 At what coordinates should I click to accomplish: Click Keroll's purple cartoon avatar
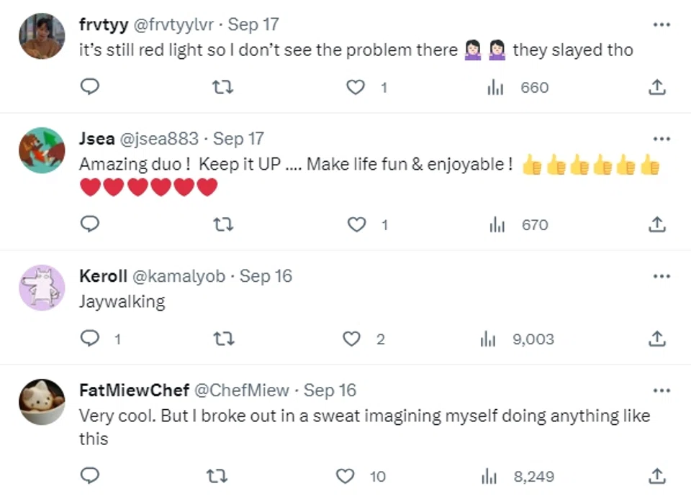point(42,288)
